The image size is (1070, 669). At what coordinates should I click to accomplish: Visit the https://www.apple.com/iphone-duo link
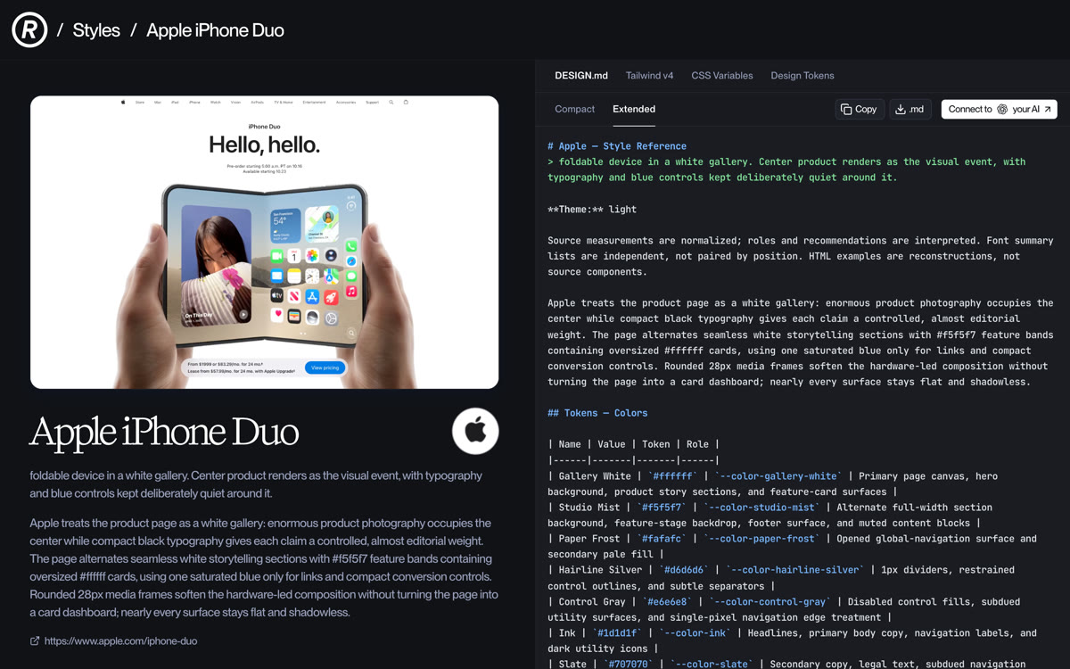coord(120,640)
